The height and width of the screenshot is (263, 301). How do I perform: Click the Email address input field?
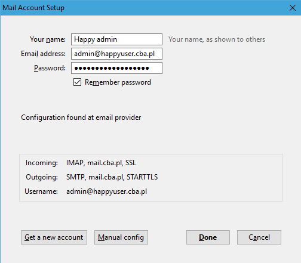point(116,54)
